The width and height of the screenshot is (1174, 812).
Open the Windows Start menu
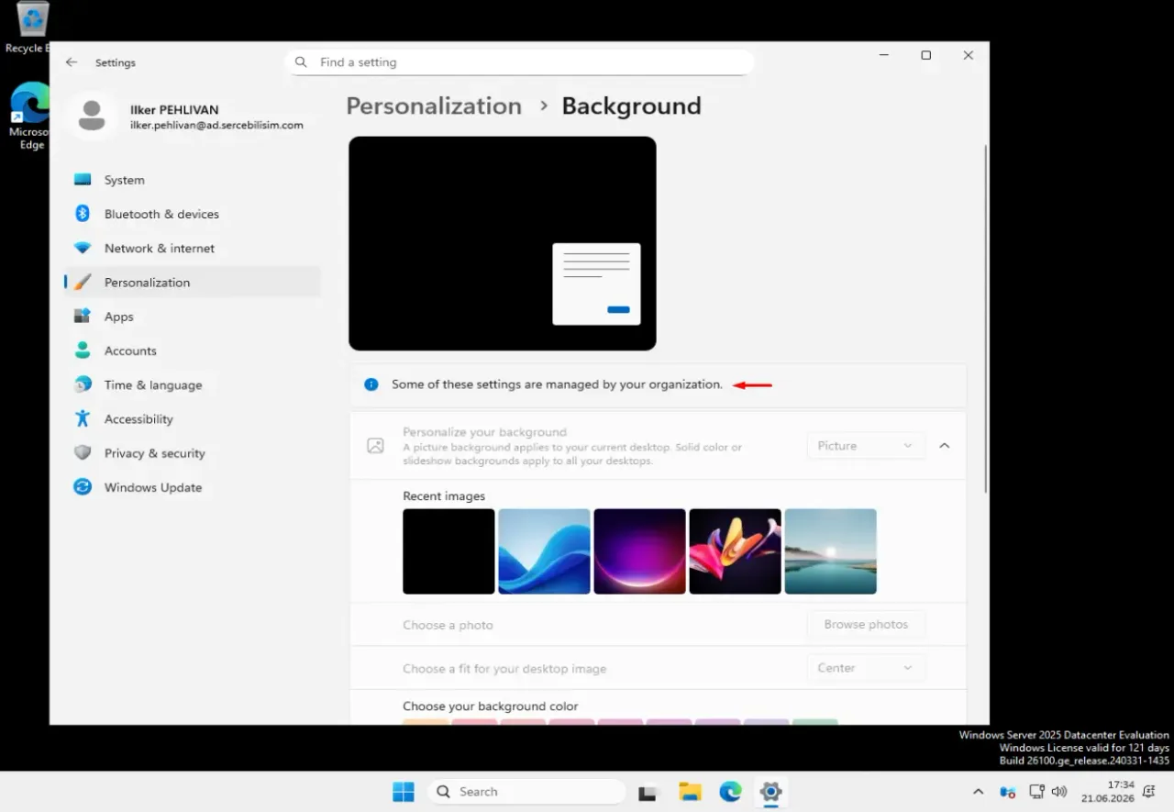coord(403,791)
